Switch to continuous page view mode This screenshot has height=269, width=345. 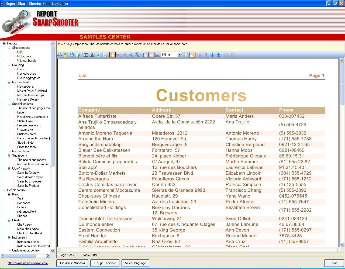click(192, 55)
